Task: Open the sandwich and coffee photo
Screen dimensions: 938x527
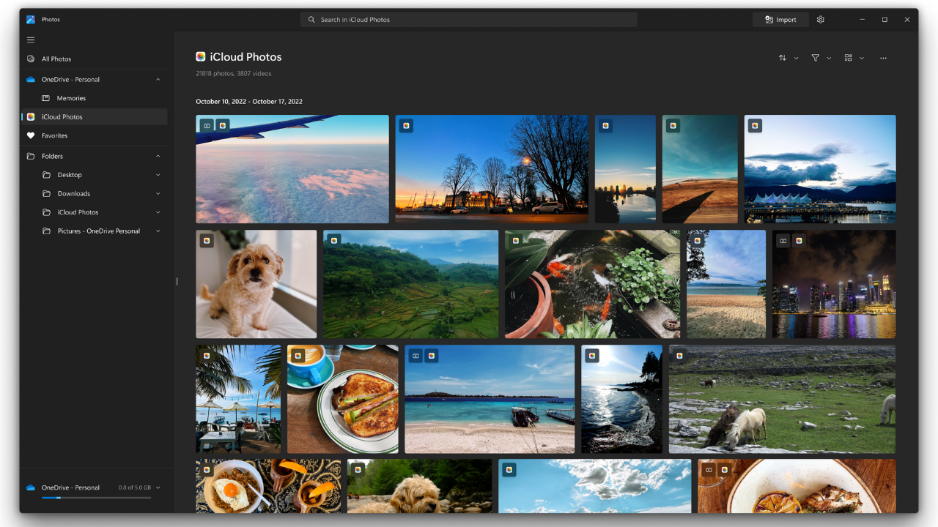Action: point(343,400)
